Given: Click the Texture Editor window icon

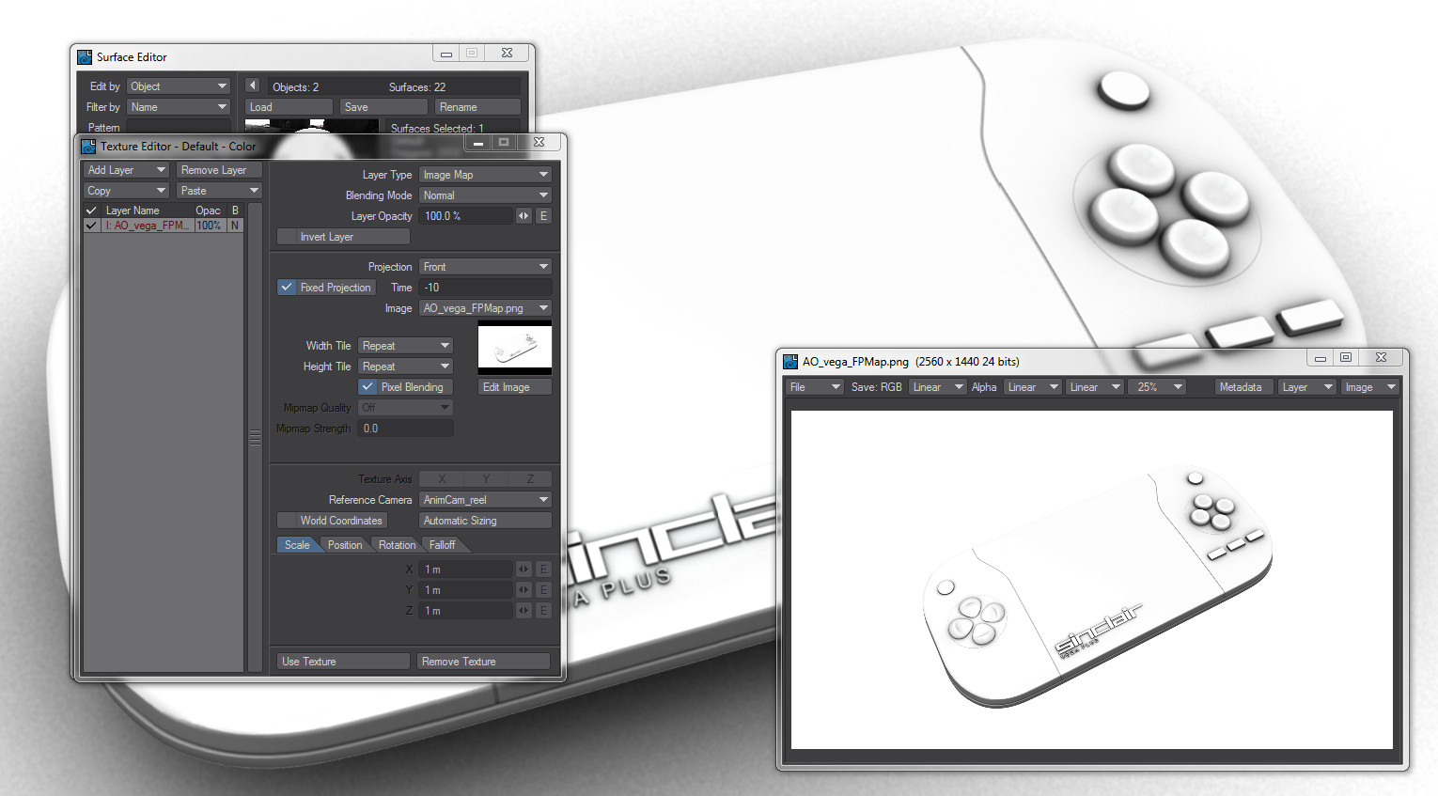Looking at the screenshot, I should tap(88, 147).
